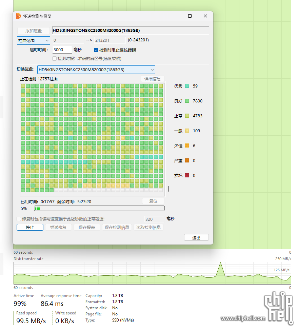Click the HD5:KINGSTONSKC2500M82000G disk name field
This screenshot has width=298, height=330.
click(131, 31)
